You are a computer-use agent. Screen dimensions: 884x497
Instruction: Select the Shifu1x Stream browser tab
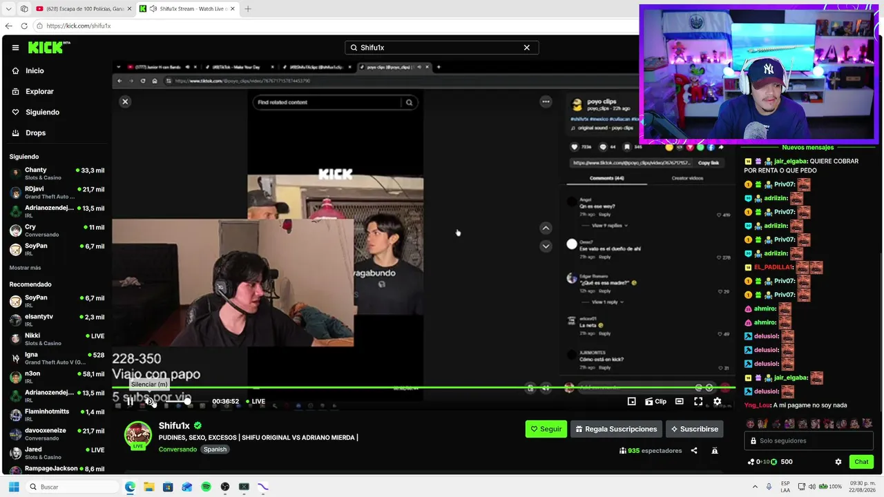click(x=186, y=9)
